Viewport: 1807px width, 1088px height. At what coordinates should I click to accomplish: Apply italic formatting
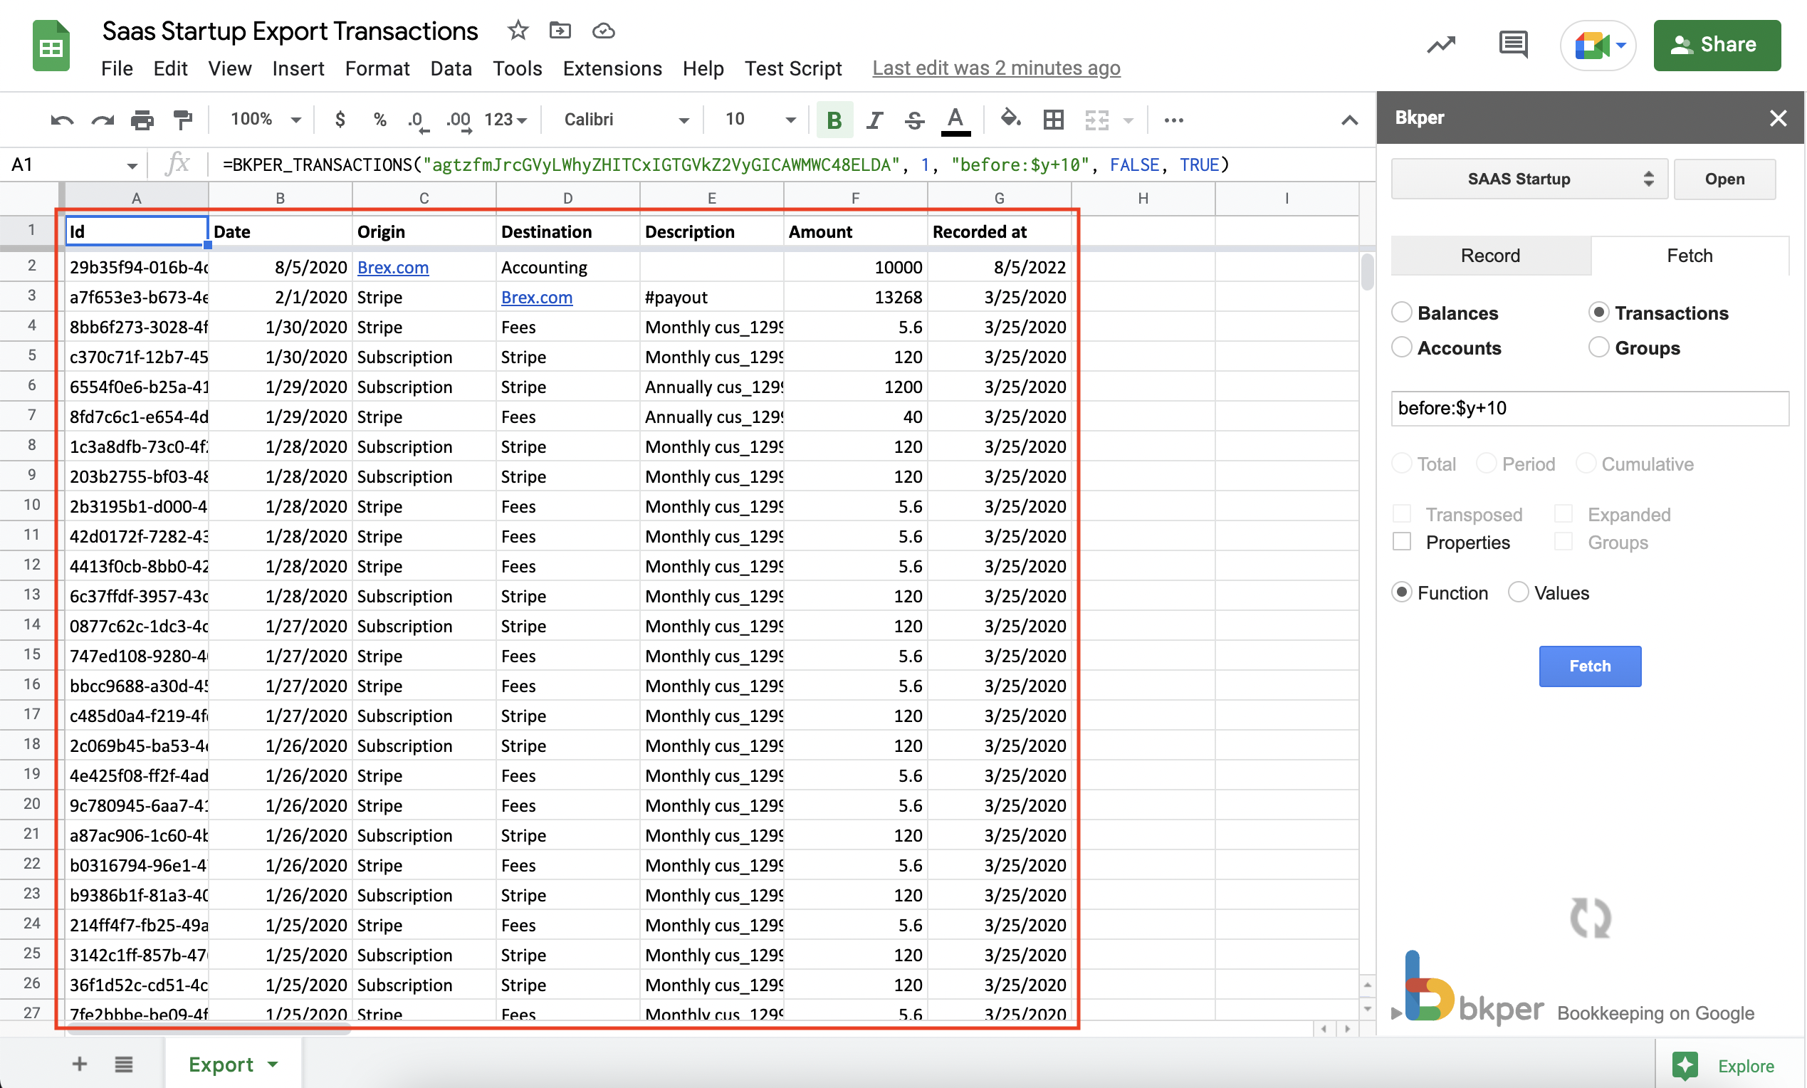[x=874, y=120]
